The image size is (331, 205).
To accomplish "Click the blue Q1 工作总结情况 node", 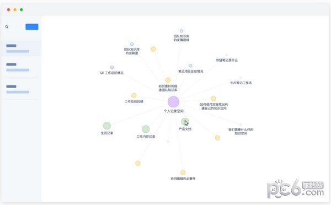I will pyautogui.click(x=111, y=67).
